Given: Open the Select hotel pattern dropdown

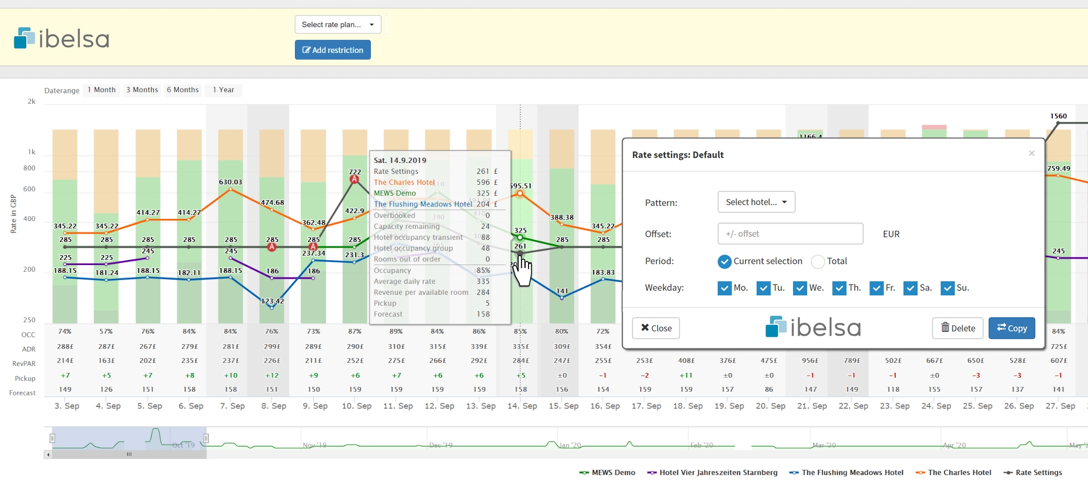Looking at the screenshot, I should (x=756, y=202).
